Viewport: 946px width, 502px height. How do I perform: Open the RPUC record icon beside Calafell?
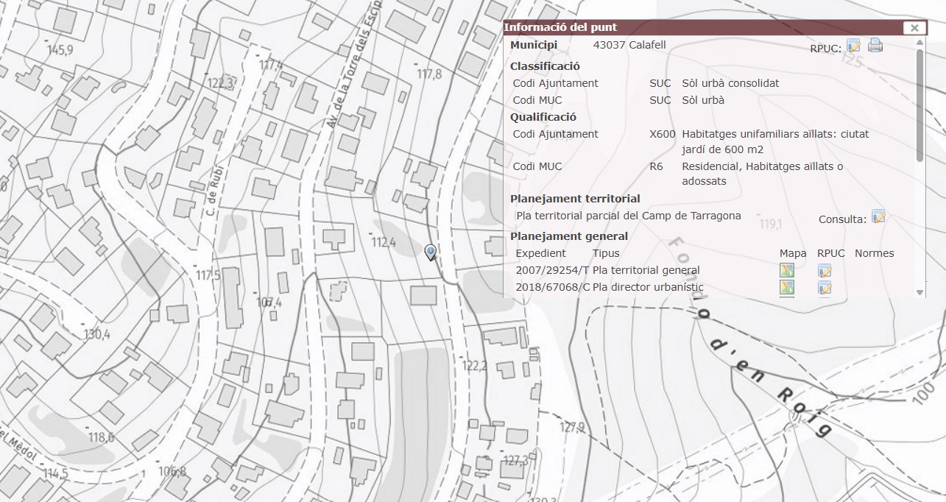854,46
